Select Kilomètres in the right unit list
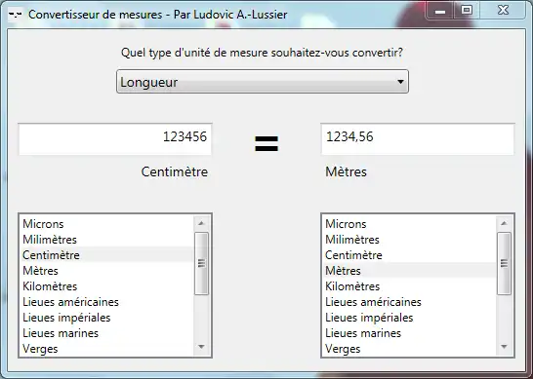 (x=409, y=286)
